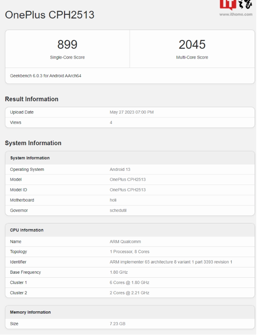Select the motherboard value holi

(x=113, y=200)
